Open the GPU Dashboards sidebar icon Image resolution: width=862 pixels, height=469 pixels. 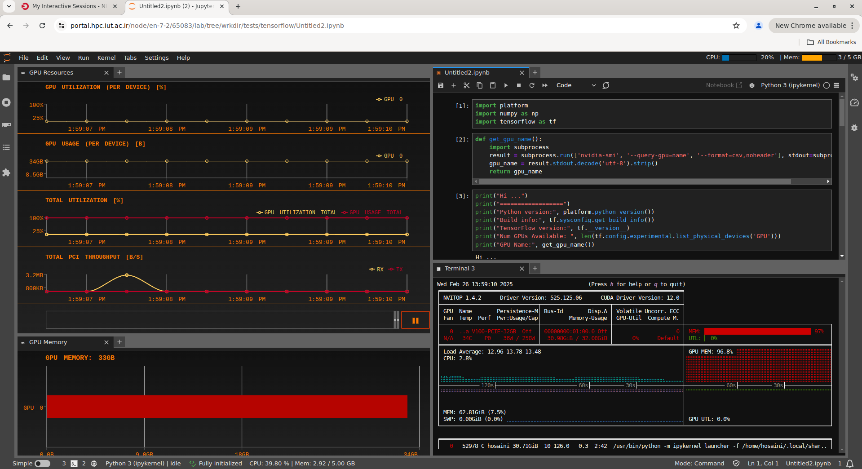pos(6,125)
